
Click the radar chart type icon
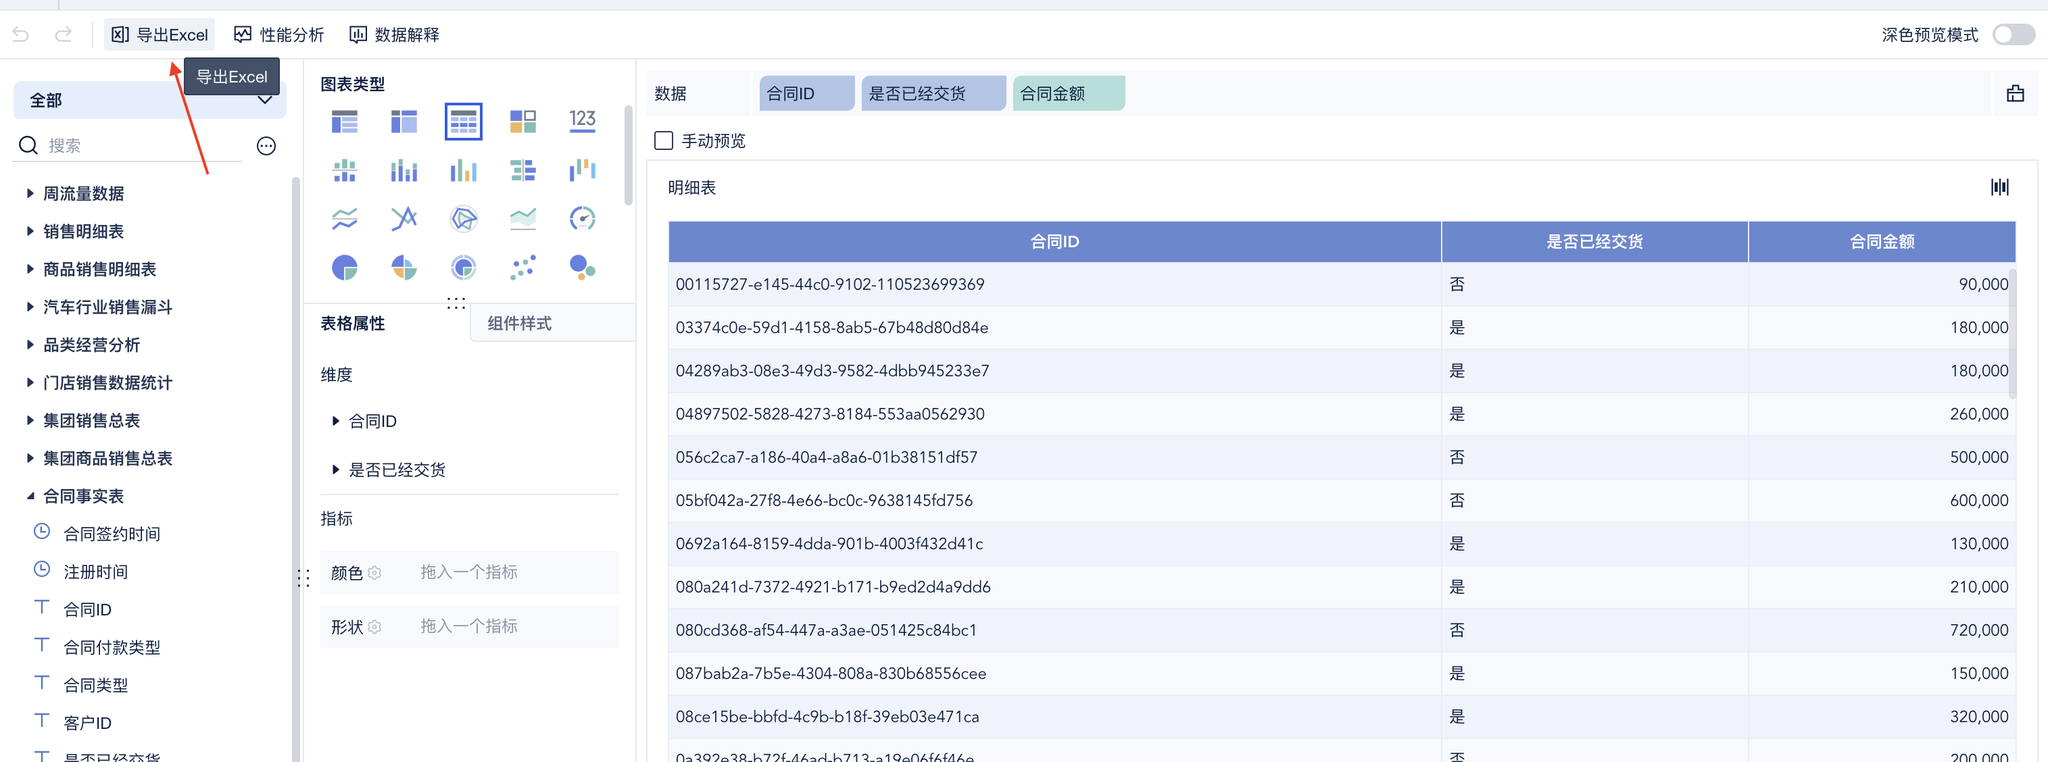click(x=463, y=218)
